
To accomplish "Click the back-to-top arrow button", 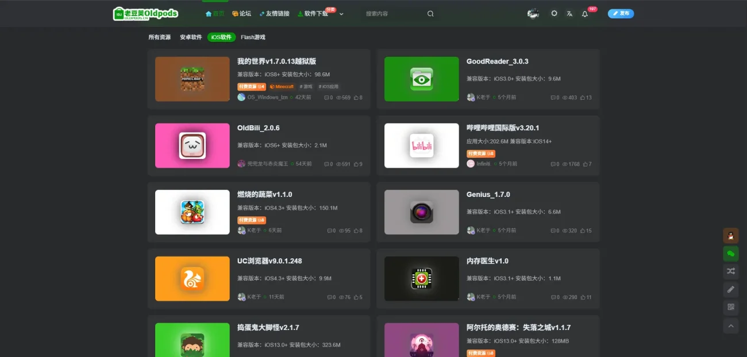I will point(730,326).
